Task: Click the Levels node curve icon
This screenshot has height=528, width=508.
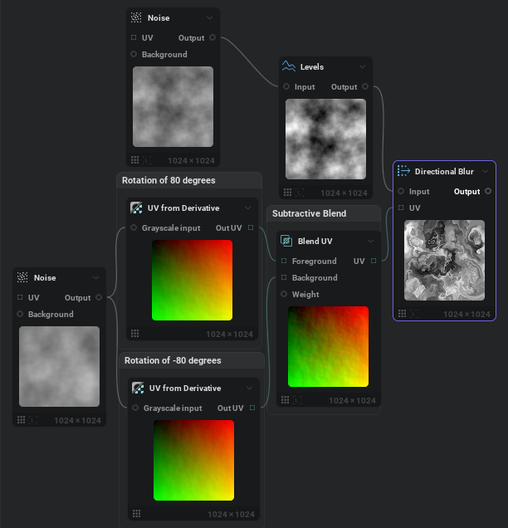Action: pos(289,66)
